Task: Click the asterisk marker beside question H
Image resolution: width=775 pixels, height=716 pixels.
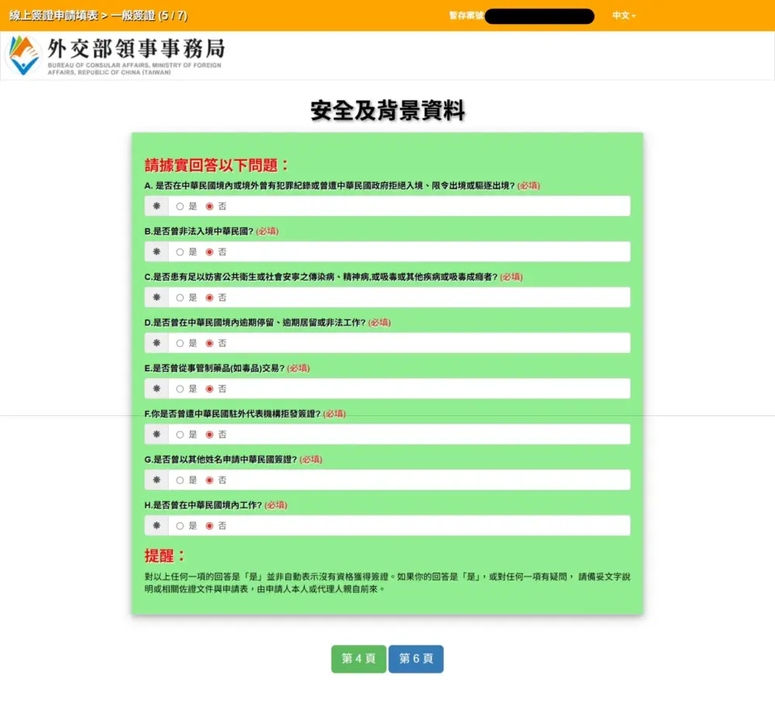Action: point(156,525)
